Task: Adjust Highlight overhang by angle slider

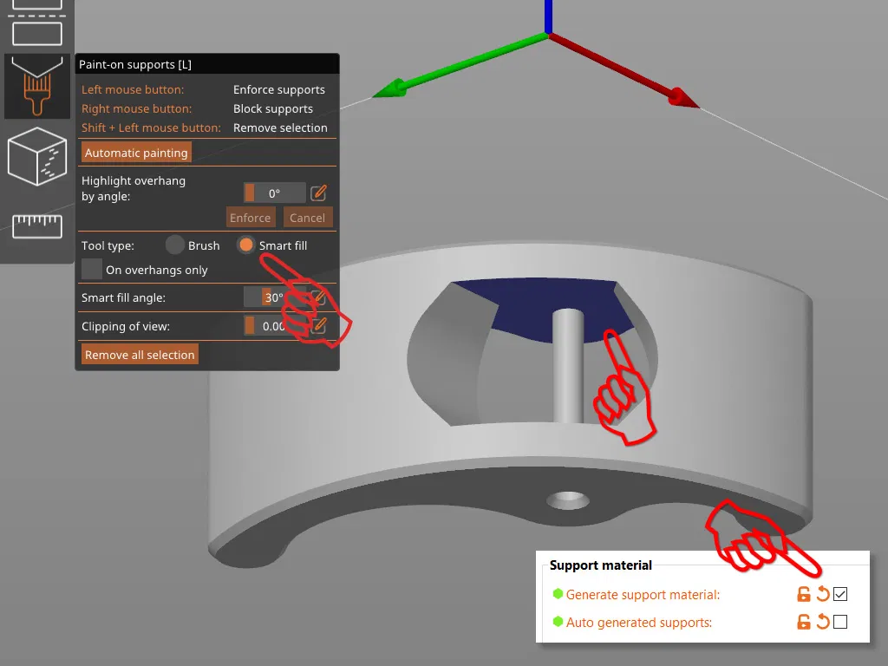Action: [275, 193]
